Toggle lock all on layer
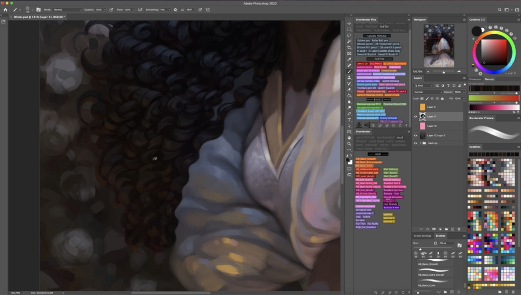 pos(442,99)
